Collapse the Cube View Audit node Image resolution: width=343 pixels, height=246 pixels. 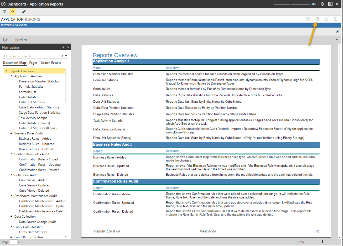[x=11, y=175]
